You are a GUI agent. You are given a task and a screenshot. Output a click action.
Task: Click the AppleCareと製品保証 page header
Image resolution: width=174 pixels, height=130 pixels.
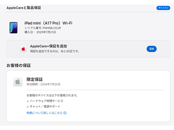[x=24, y=8]
